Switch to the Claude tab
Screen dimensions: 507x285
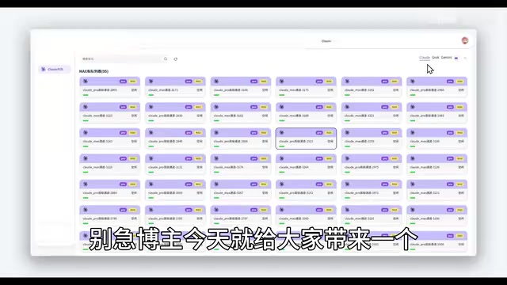pyautogui.click(x=425, y=58)
